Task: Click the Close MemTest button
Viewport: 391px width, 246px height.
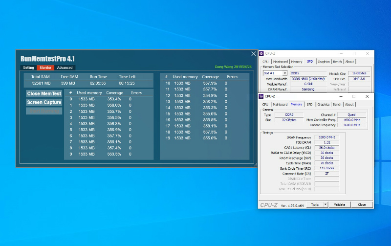Action: 44,93
